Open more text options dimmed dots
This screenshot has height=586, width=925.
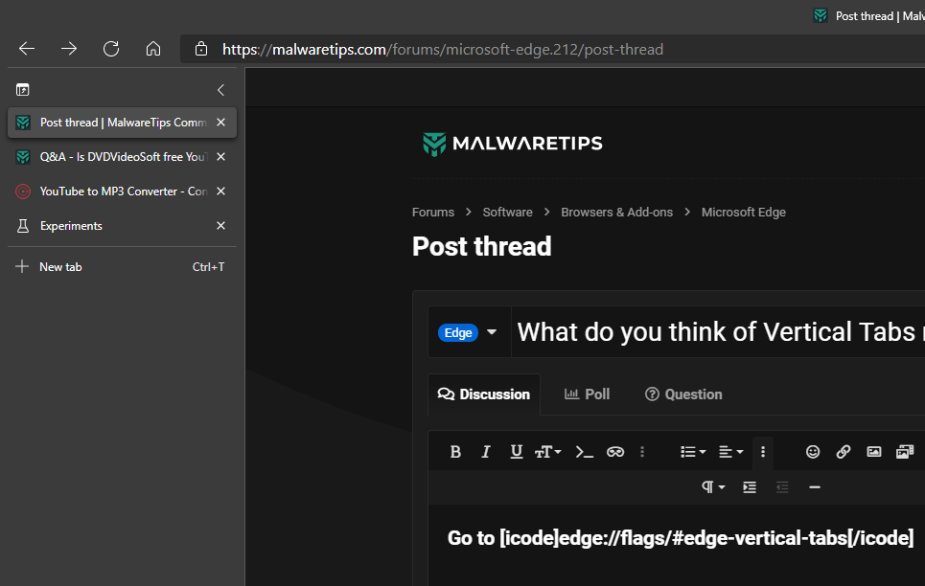pyautogui.click(x=642, y=452)
